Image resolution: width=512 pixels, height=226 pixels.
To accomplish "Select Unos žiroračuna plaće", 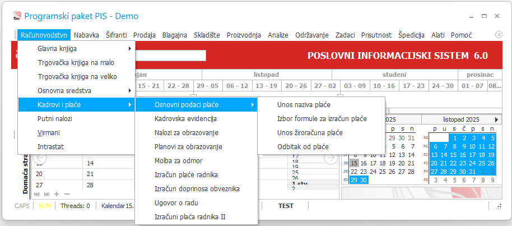I will 322,133.
